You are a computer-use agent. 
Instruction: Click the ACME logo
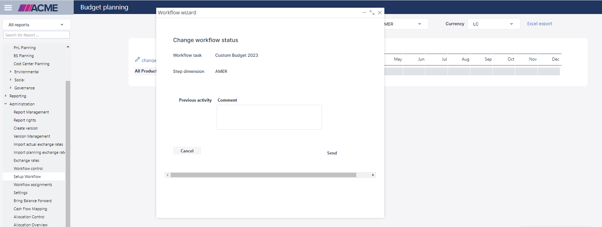(38, 8)
